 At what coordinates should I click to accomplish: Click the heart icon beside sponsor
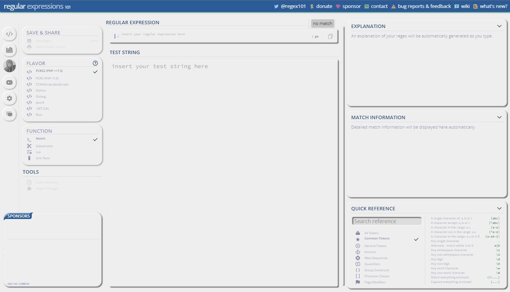338,6
